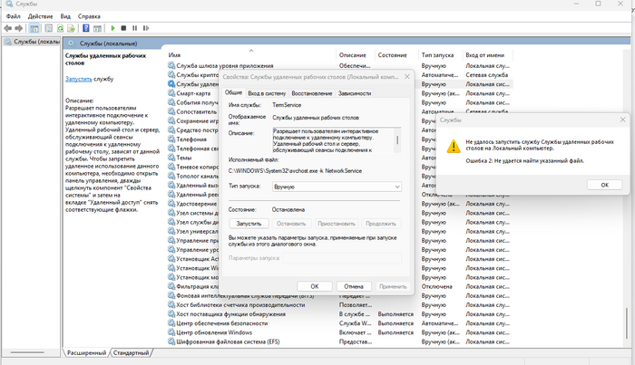Click Остановлена status text in properties dialog

click(x=288, y=210)
